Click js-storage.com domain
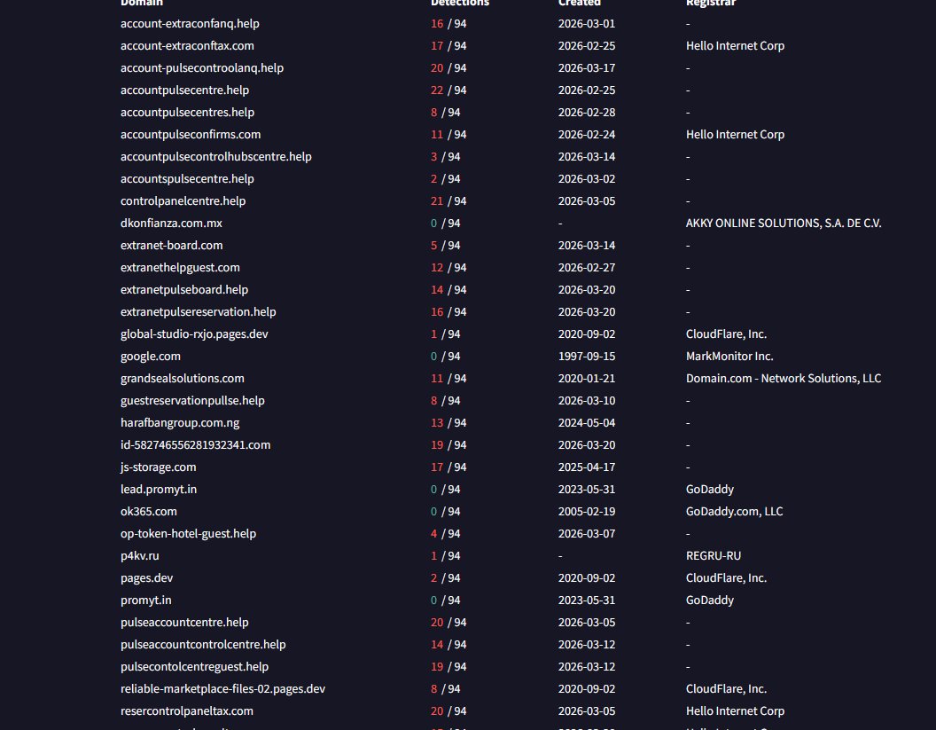Image resolution: width=936 pixels, height=730 pixels. click(x=158, y=467)
